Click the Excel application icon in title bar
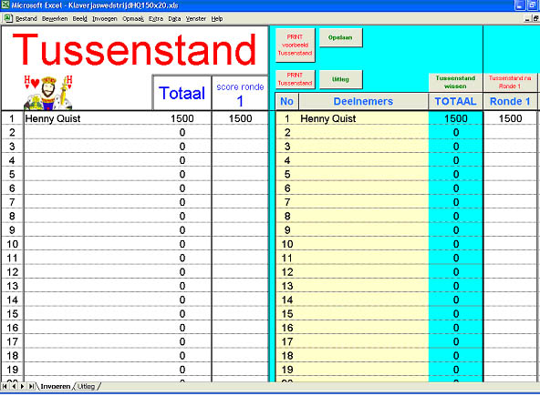Image resolution: width=540 pixels, height=396 pixels. click(x=5, y=5)
